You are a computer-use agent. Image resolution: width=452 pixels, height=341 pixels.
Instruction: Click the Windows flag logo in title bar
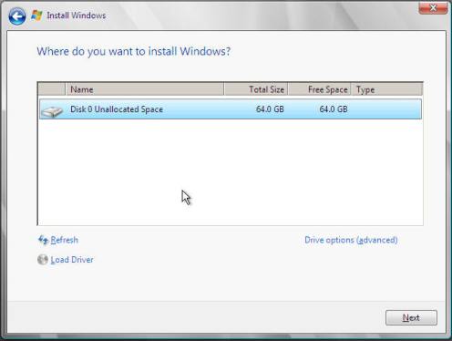(36, 15)
